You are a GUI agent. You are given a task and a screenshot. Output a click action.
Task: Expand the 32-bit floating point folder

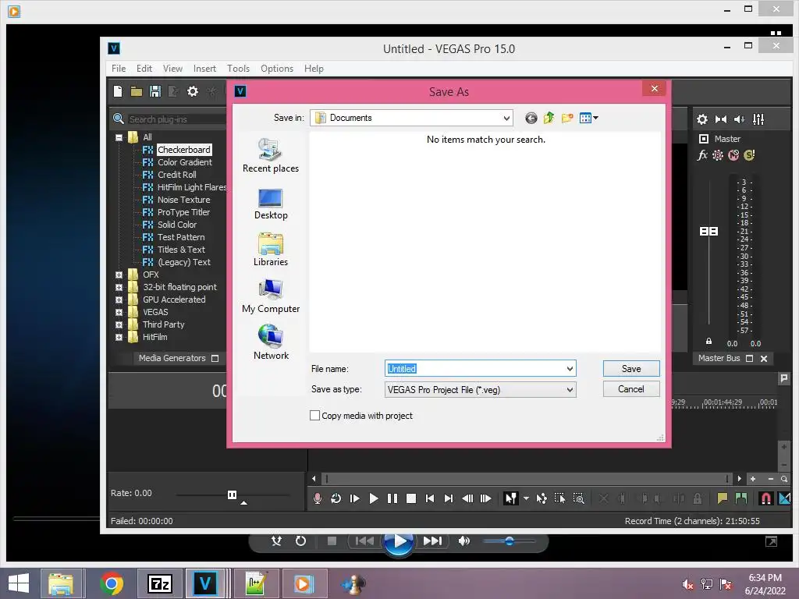(x=119, y=287)
